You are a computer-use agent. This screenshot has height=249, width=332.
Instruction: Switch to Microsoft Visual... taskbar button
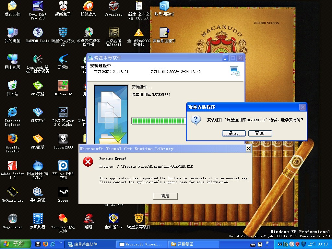pyautogui.click(x=141, y=244)
